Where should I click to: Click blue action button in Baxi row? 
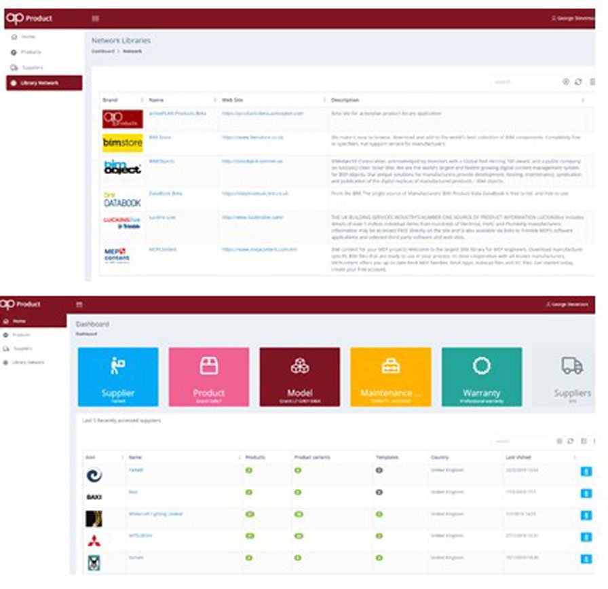pyautogui.click(x=586, y=493)
